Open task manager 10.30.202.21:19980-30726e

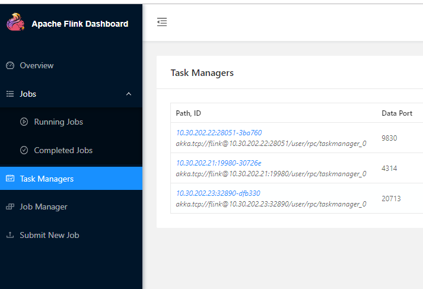(218, 163)
